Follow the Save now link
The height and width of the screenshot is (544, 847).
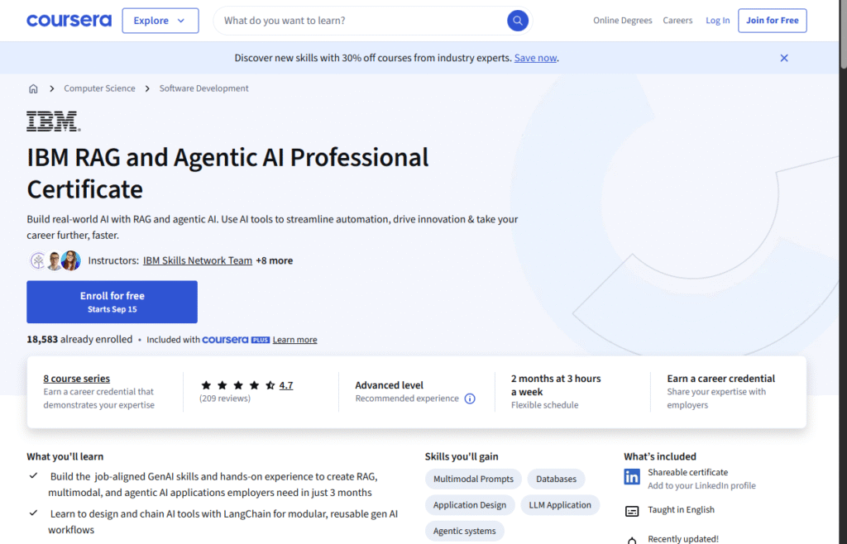pyautogui.click(x=535, y=58)
